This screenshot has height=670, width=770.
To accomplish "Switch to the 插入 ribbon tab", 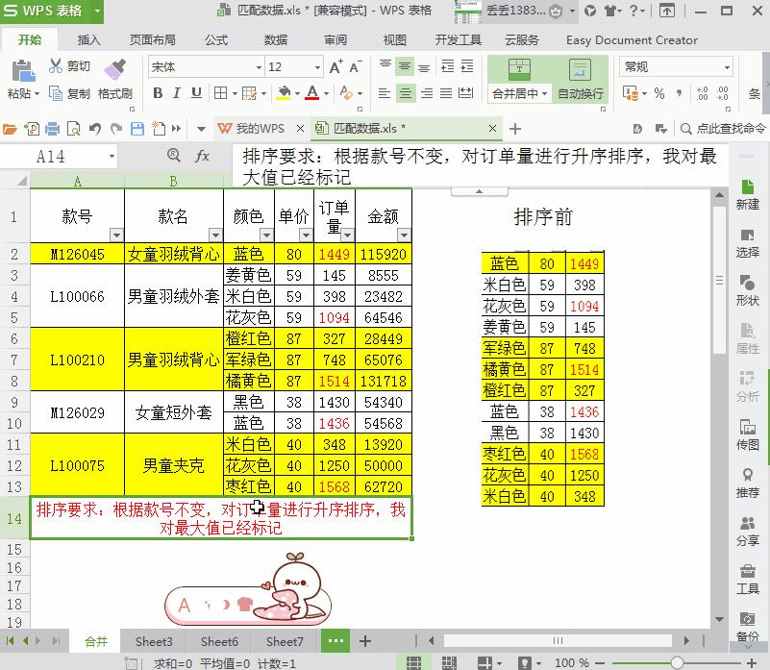I will click(89, 39).
